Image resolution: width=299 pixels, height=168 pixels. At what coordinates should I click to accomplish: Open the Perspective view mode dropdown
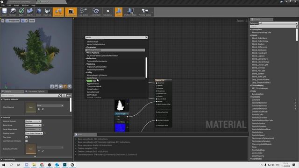13,21
